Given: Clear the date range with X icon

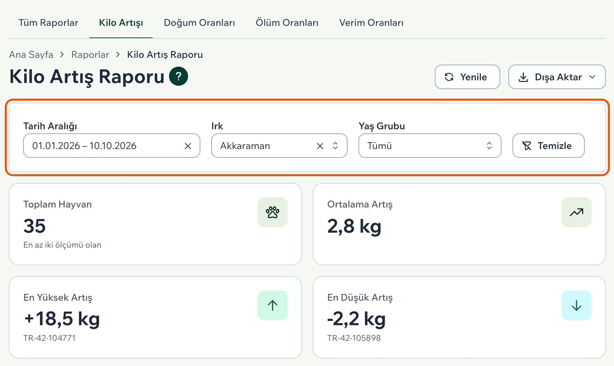Looking at the screenshot, I should click(x=188, y=146).
